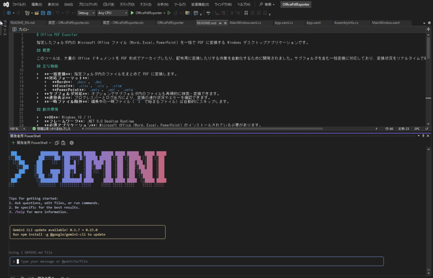Click the Gemini message input field
This screenshot has height=278, width=433.
click(199, 261)
